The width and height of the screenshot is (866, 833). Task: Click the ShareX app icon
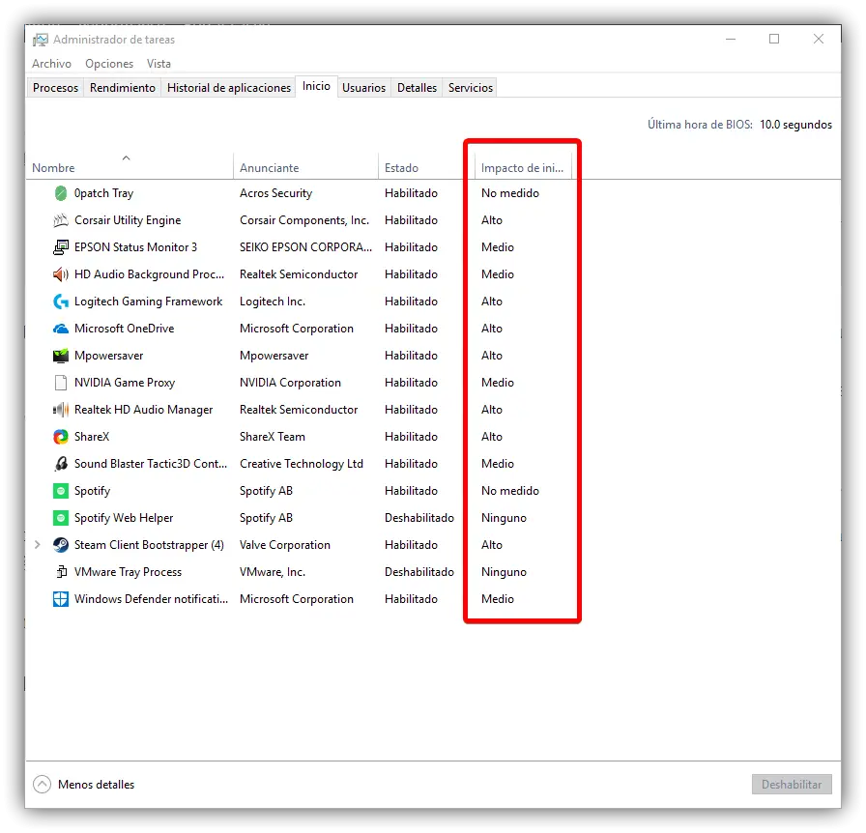61,437
